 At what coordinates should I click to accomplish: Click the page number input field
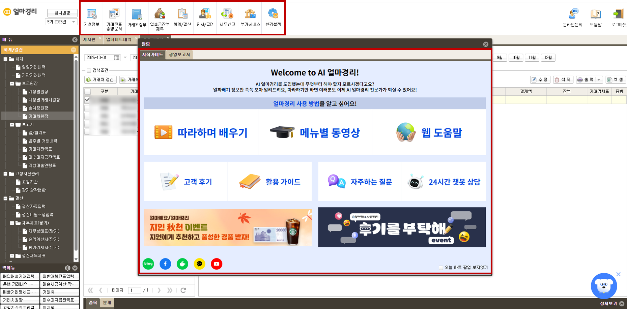[134, 290]
